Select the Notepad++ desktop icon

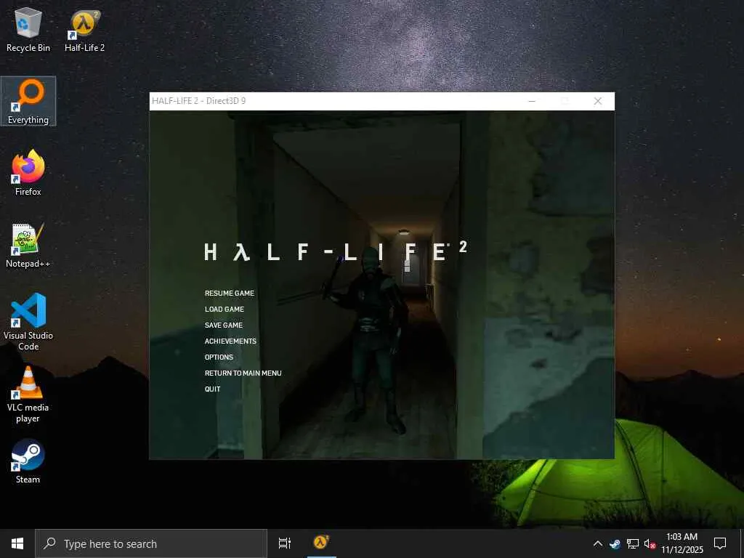[x=28, y=246]
